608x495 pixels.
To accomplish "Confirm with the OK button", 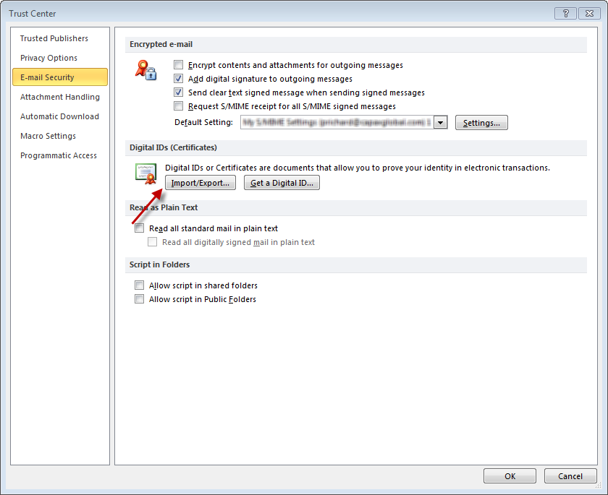I will click(510, 475).
